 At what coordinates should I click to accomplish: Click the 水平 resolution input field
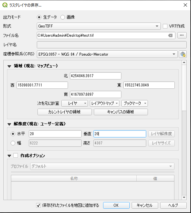click(x=55, y=134)
